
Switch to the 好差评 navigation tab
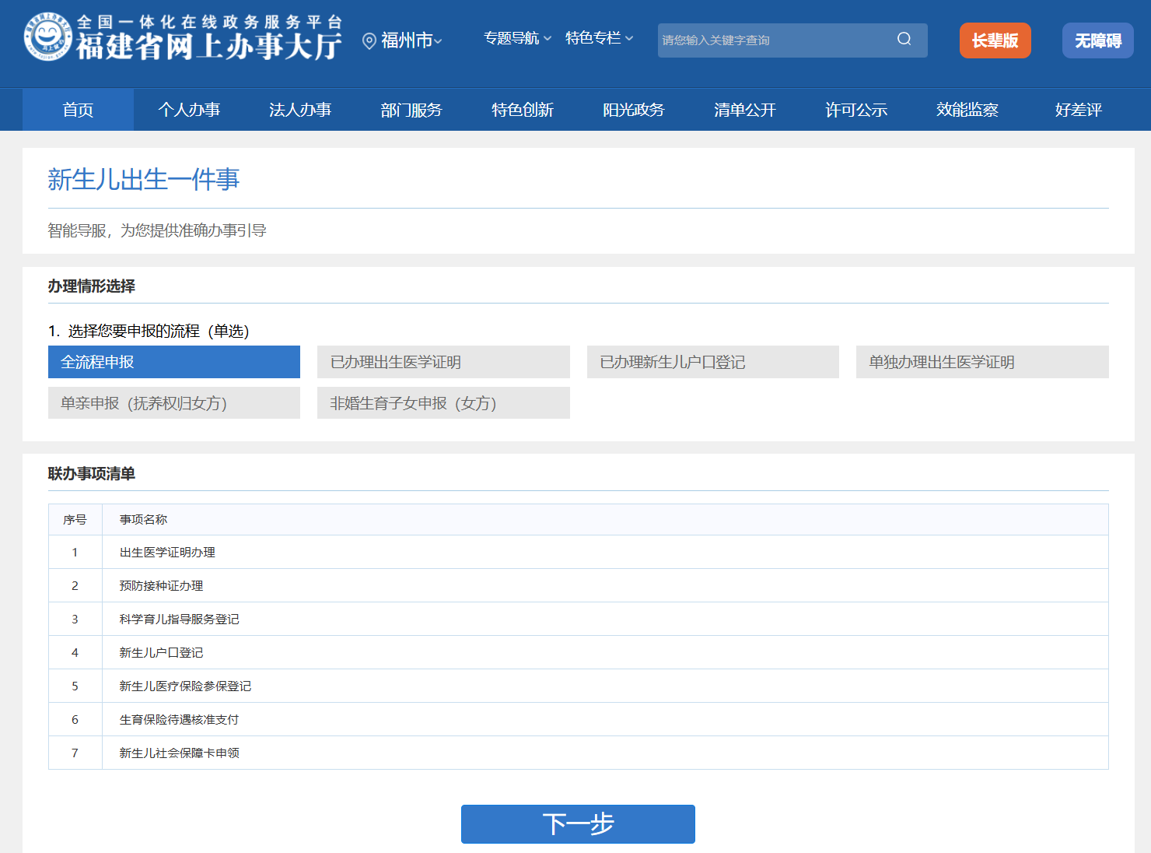point(1078,110)
